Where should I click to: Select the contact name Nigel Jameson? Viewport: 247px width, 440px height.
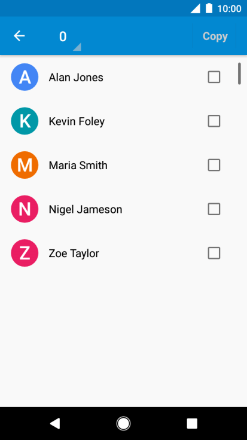[x=86, y=210]
